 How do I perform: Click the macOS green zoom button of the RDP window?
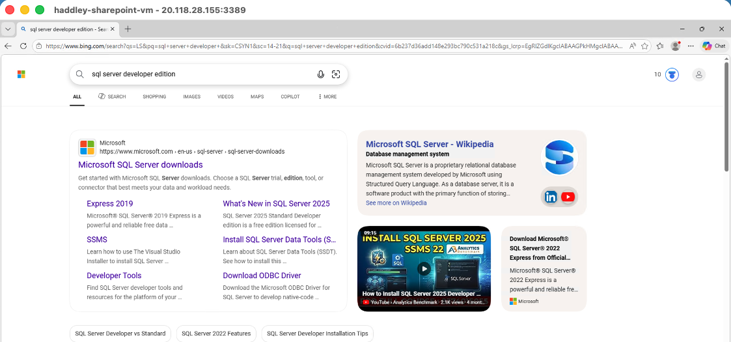(x=40, y=10)
